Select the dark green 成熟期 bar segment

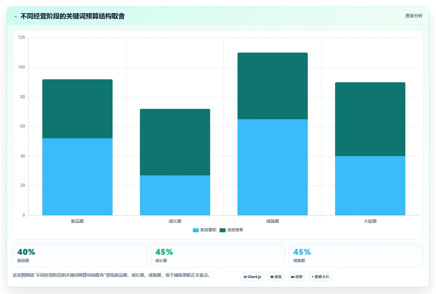click(x=272, y=86)
